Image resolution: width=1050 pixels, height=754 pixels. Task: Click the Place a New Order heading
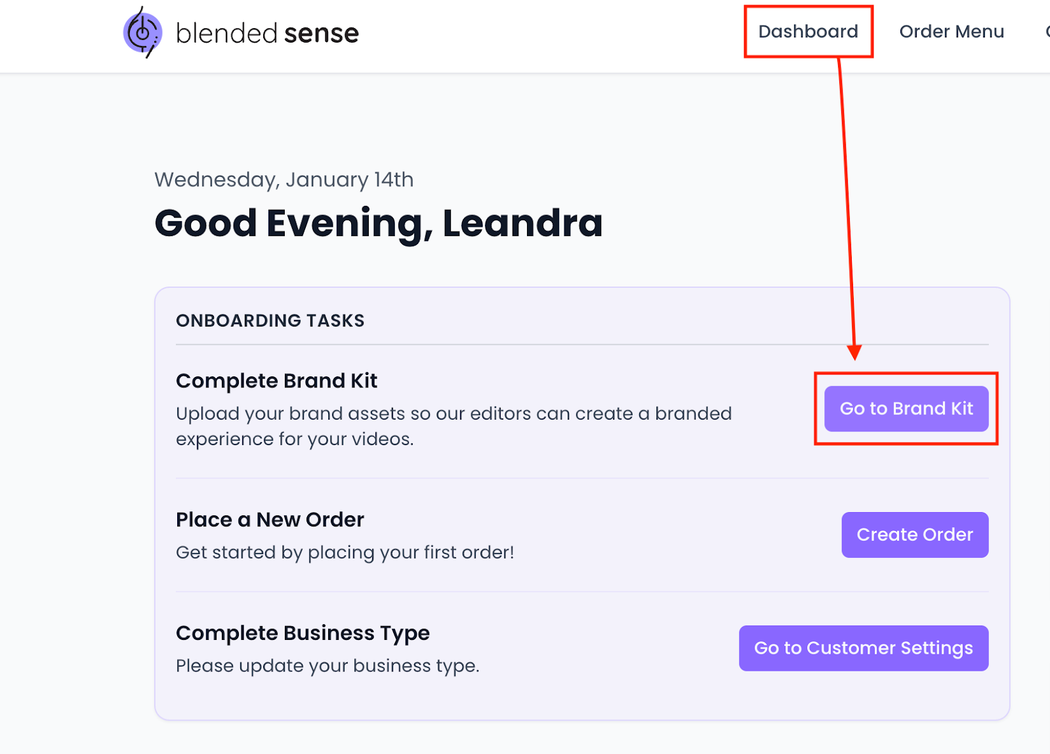pyautogui.click(x=270, y=520)
